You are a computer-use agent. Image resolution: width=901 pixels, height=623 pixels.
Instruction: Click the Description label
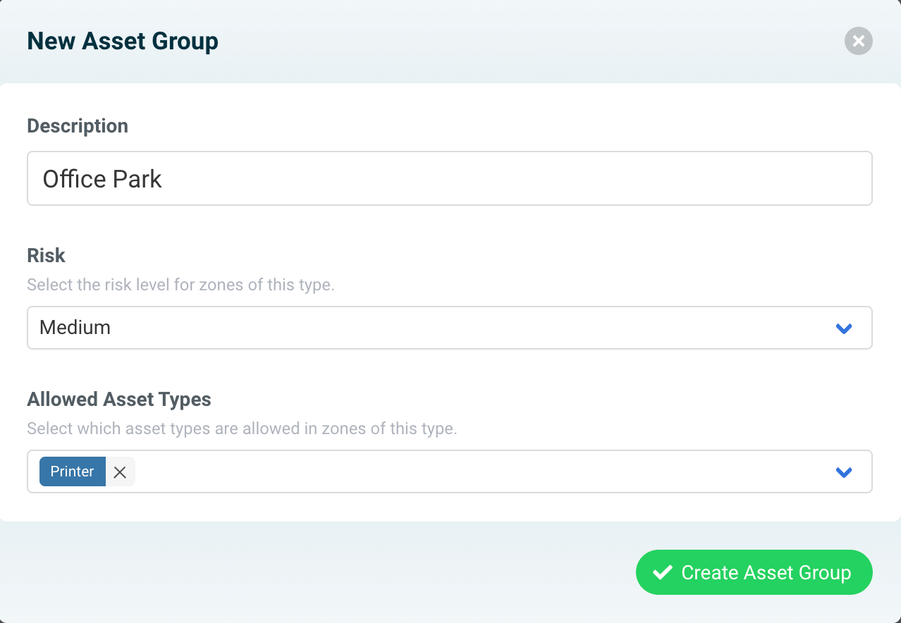click(x=78, y=125)
